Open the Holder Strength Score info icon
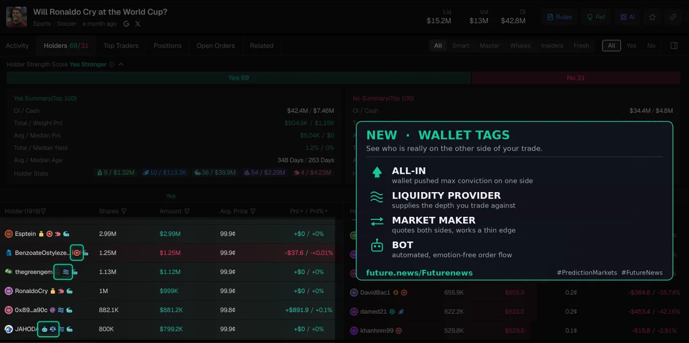 (111, 65)
